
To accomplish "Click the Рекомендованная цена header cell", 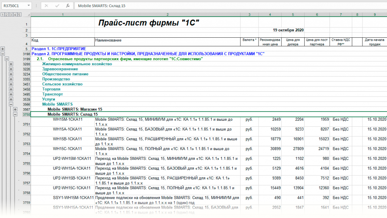I will tap(270, 42).
